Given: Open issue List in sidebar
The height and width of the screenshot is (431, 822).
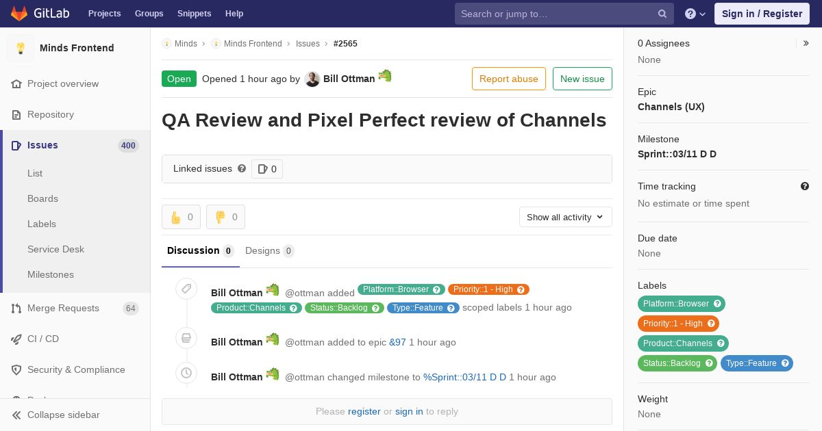Looking at the screenshot, I should pos(35,173).
